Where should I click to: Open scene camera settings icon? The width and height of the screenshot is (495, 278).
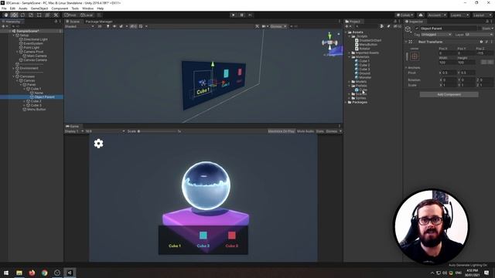tap(264, 26)
